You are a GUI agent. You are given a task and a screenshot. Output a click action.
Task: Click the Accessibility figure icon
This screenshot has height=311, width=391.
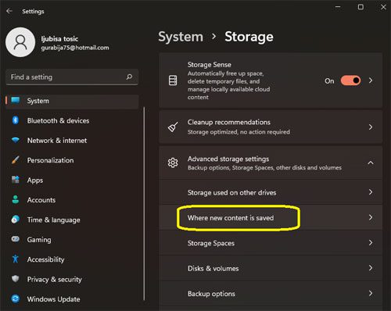pos(16,259)
